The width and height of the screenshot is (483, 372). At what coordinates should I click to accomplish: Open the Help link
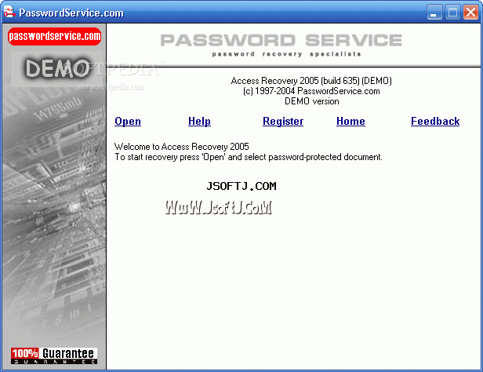tap(199, 121)
